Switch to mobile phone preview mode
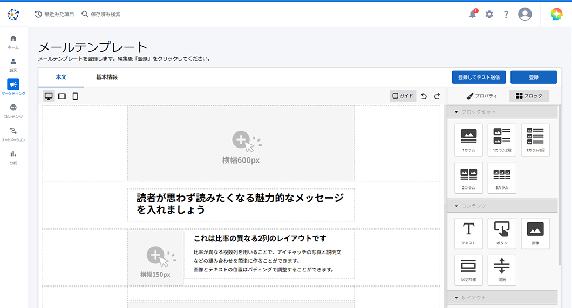Viewport: 572px width, 308px height. pos(75,96)
